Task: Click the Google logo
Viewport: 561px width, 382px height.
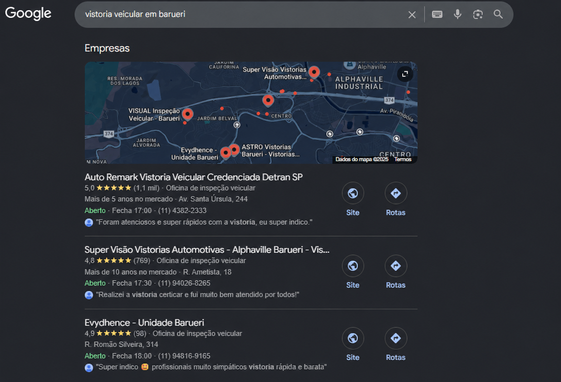Action: click(x=28, y=14)
